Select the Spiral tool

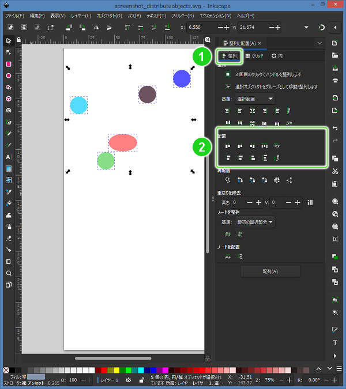(9, 110)
